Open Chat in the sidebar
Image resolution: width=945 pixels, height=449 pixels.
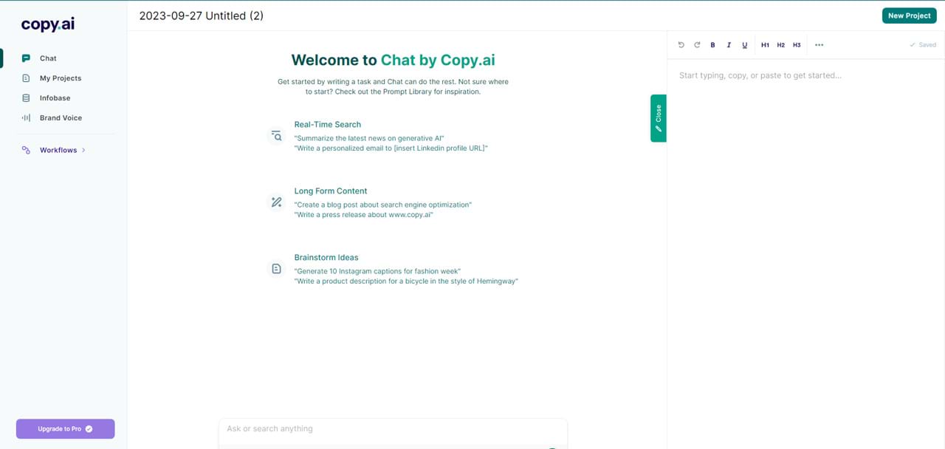[48, 58]
